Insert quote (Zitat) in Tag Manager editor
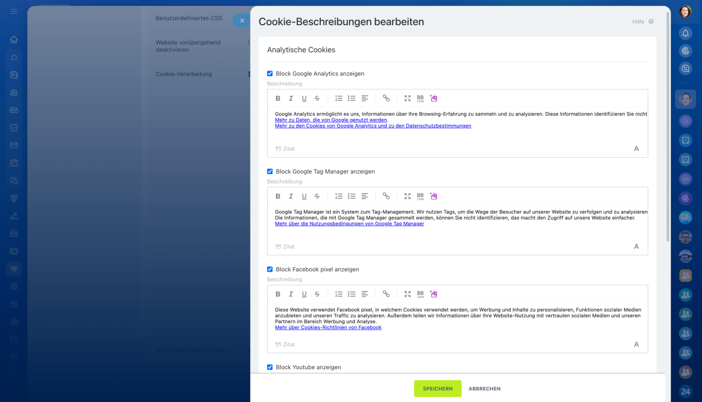702x402 pixels. (x=285, y=246)
